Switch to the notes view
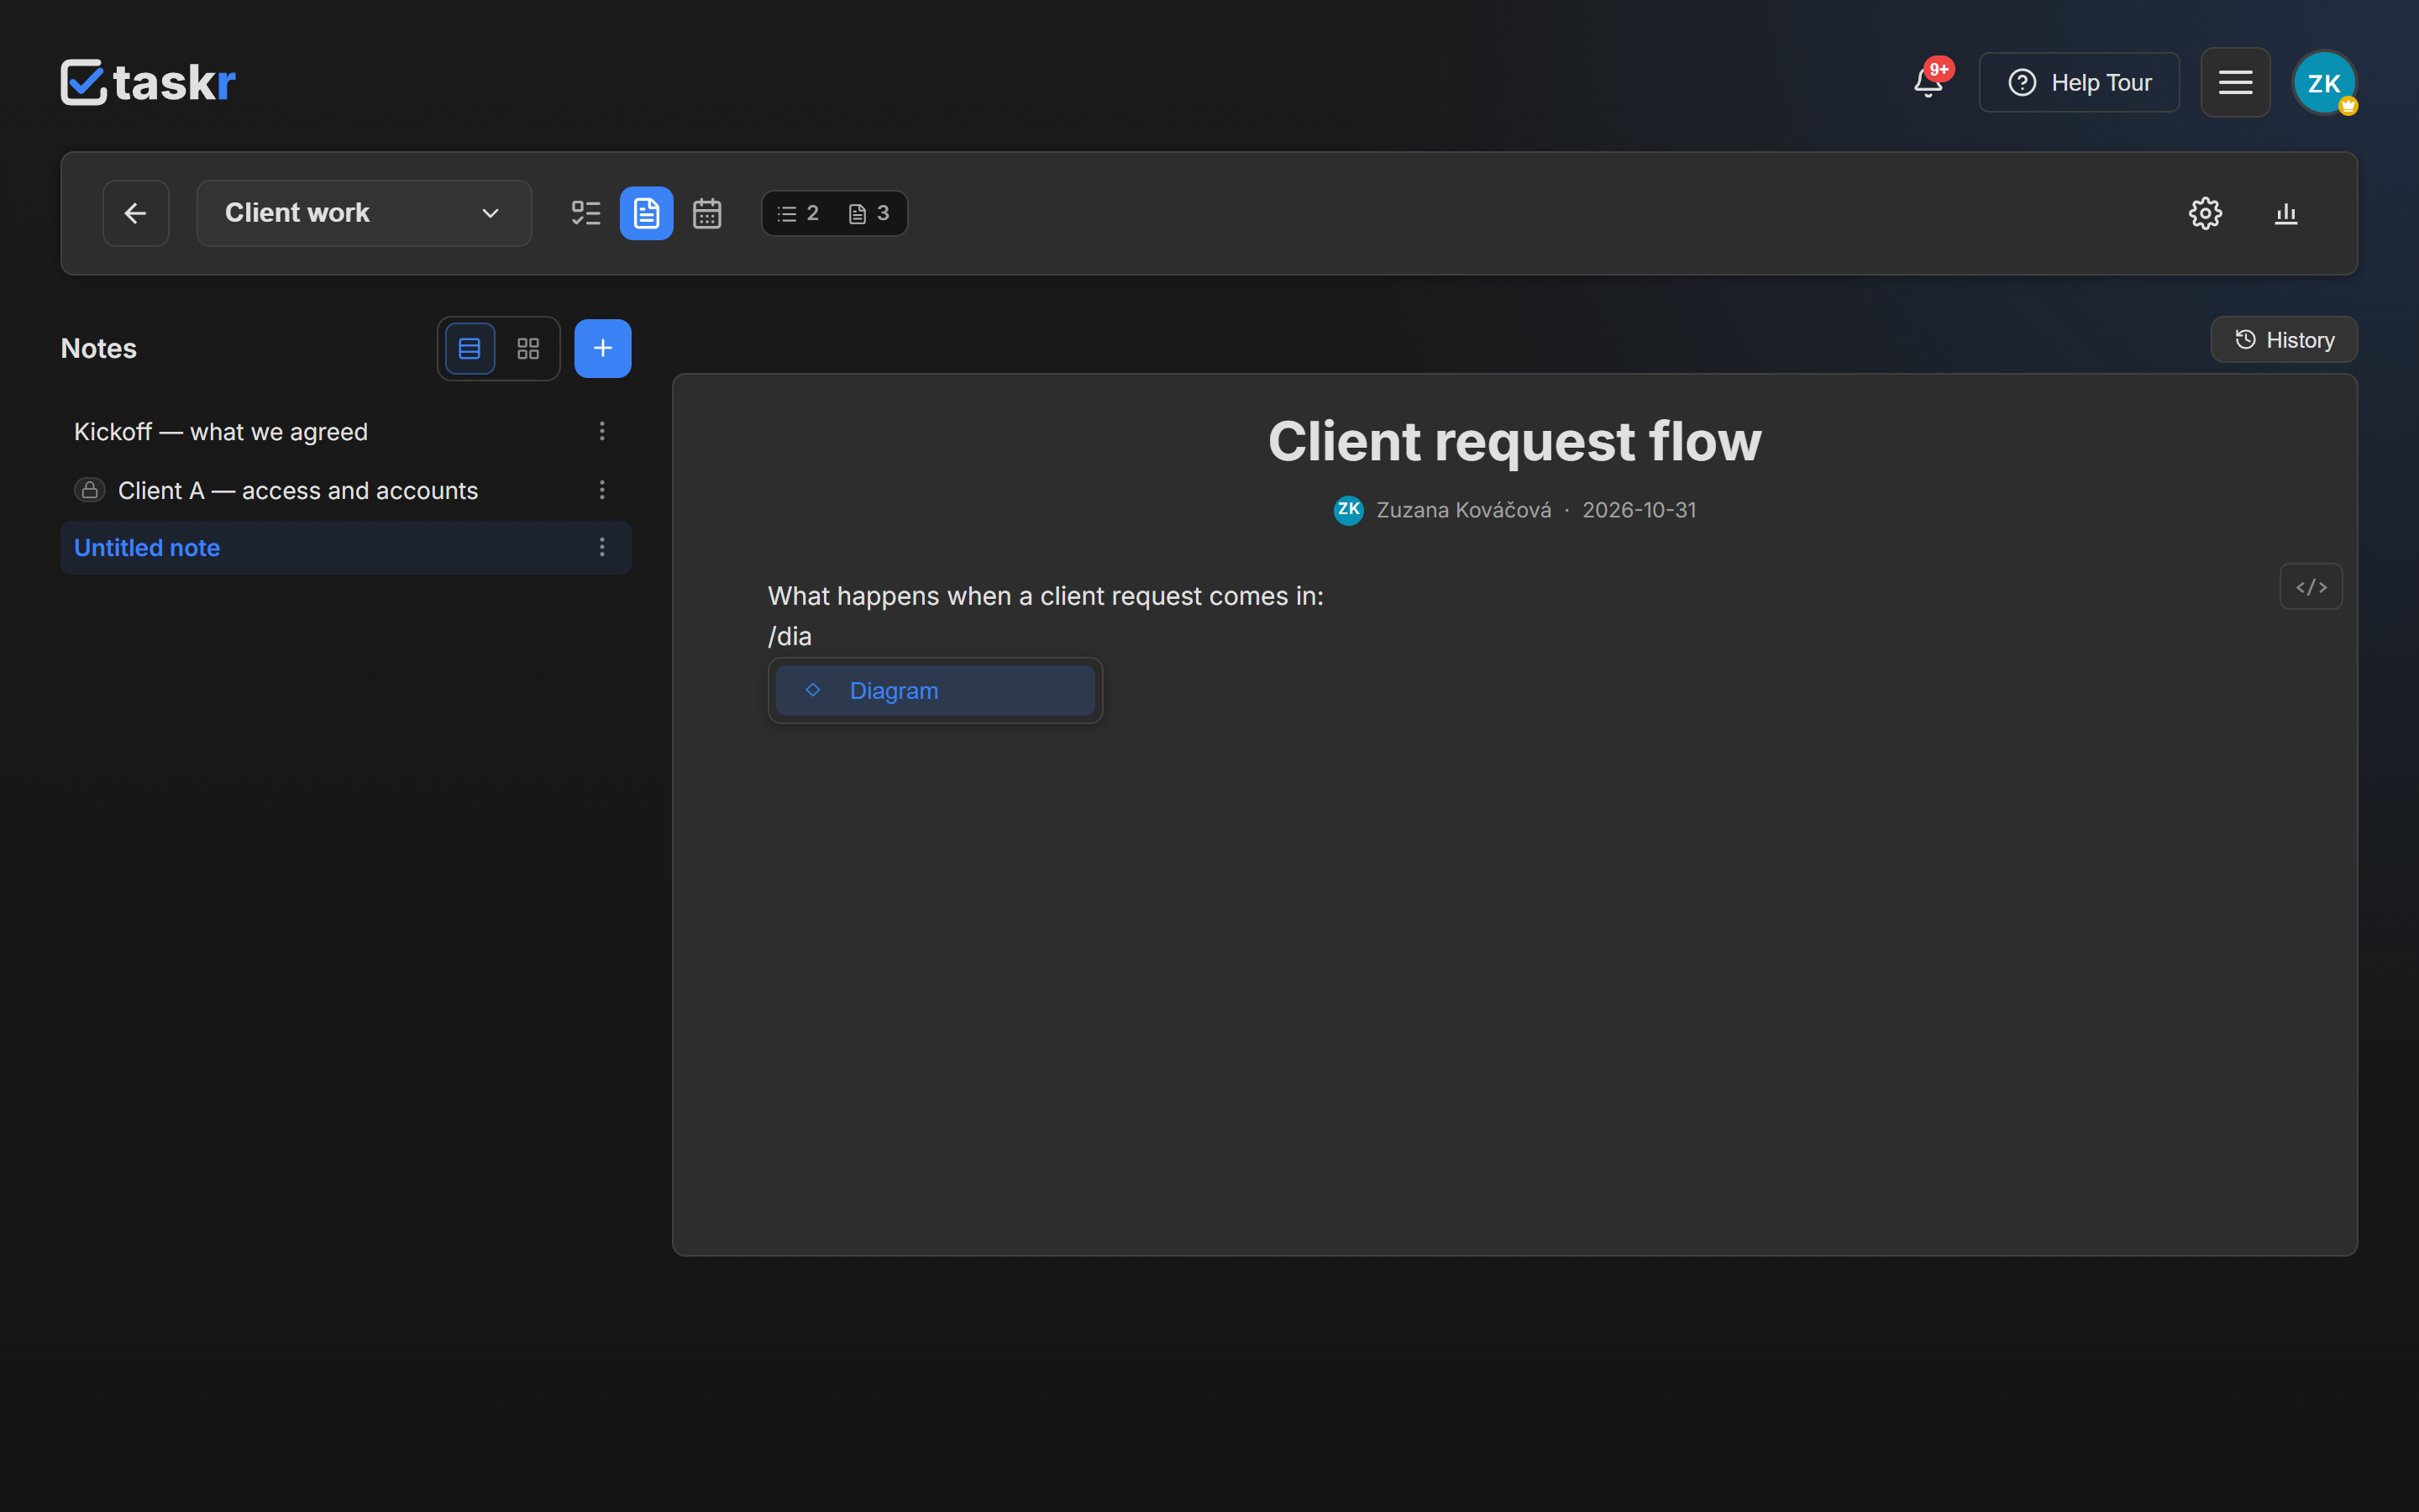Viewport: 2419px width, 1512px height. tap(647, 213)
